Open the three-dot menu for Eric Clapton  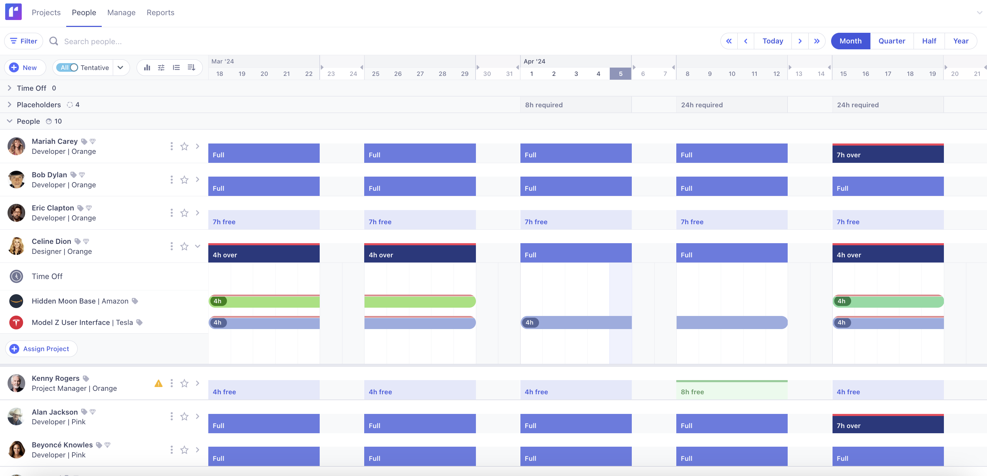[171, 213]
